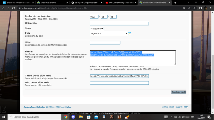Open the browser side panel
This screenshot has width=214, height=120.
tap(200, 8)
